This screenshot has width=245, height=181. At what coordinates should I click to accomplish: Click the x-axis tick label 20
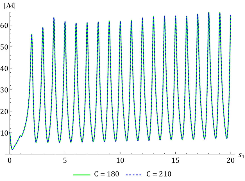click(231, 161)
